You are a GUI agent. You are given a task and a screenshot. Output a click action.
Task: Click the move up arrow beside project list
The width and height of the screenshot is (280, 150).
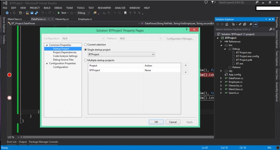pyautogui.click(x=185, y=66)
